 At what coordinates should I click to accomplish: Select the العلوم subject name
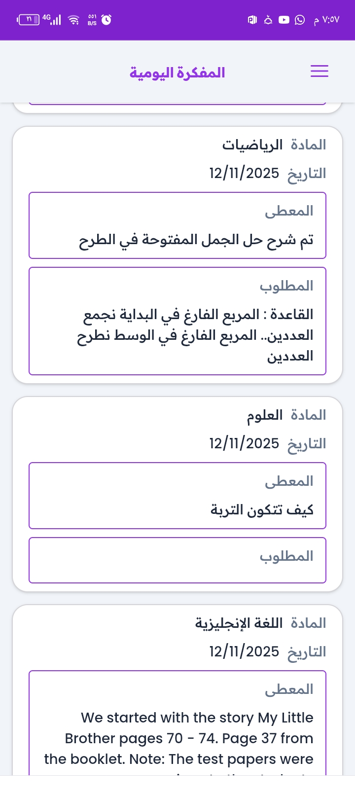click(265, 415)
